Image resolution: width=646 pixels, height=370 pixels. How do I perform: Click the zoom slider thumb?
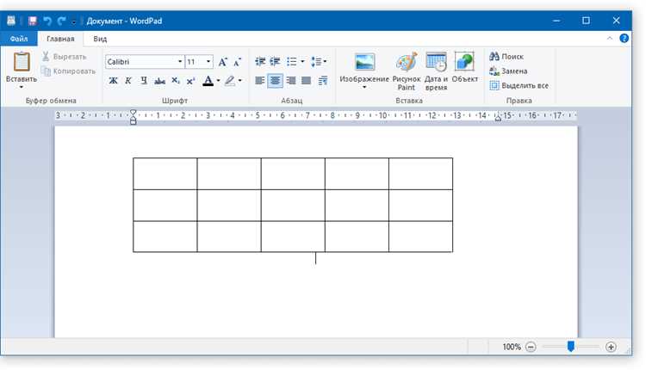coord(570,347)
